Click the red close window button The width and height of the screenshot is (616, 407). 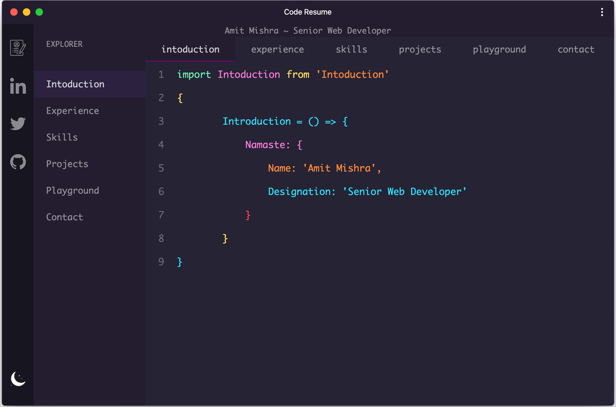[14, 12]
